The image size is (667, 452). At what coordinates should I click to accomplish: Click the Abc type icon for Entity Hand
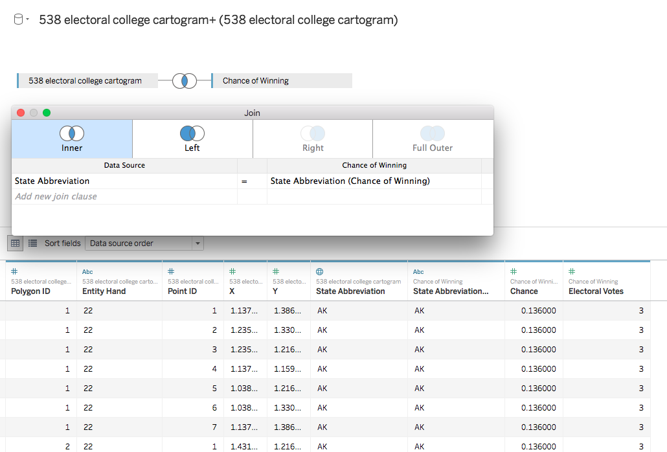click(x=87, y=272)
